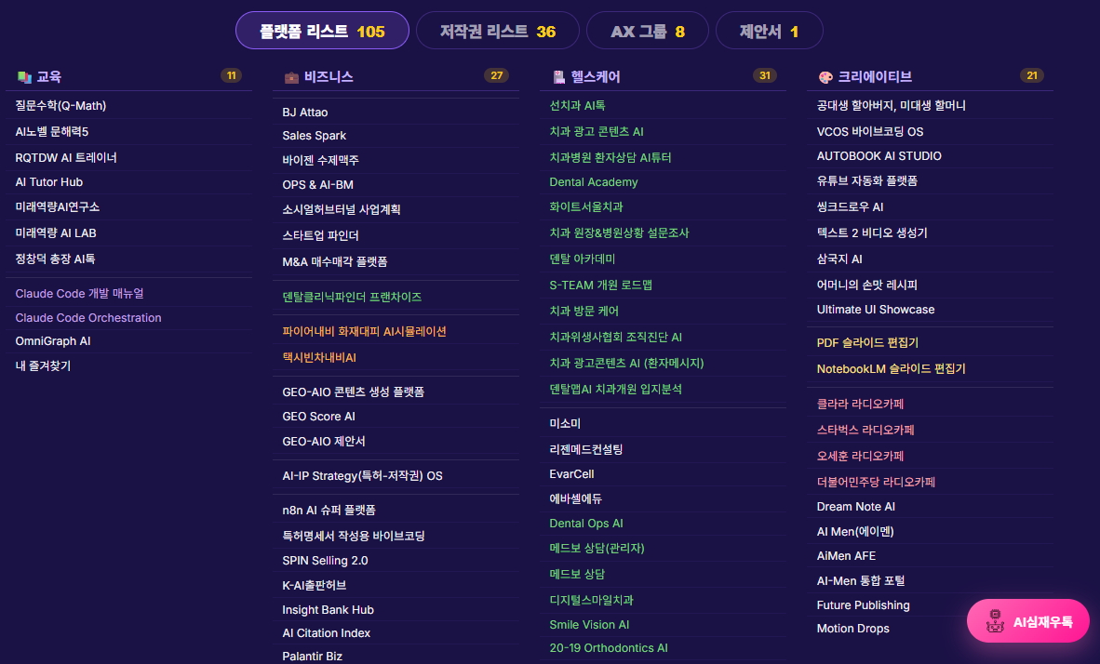The height and width of the screenshot is (664, 1100).
Task: Open Dream Note AI
Action: (856, 507)
